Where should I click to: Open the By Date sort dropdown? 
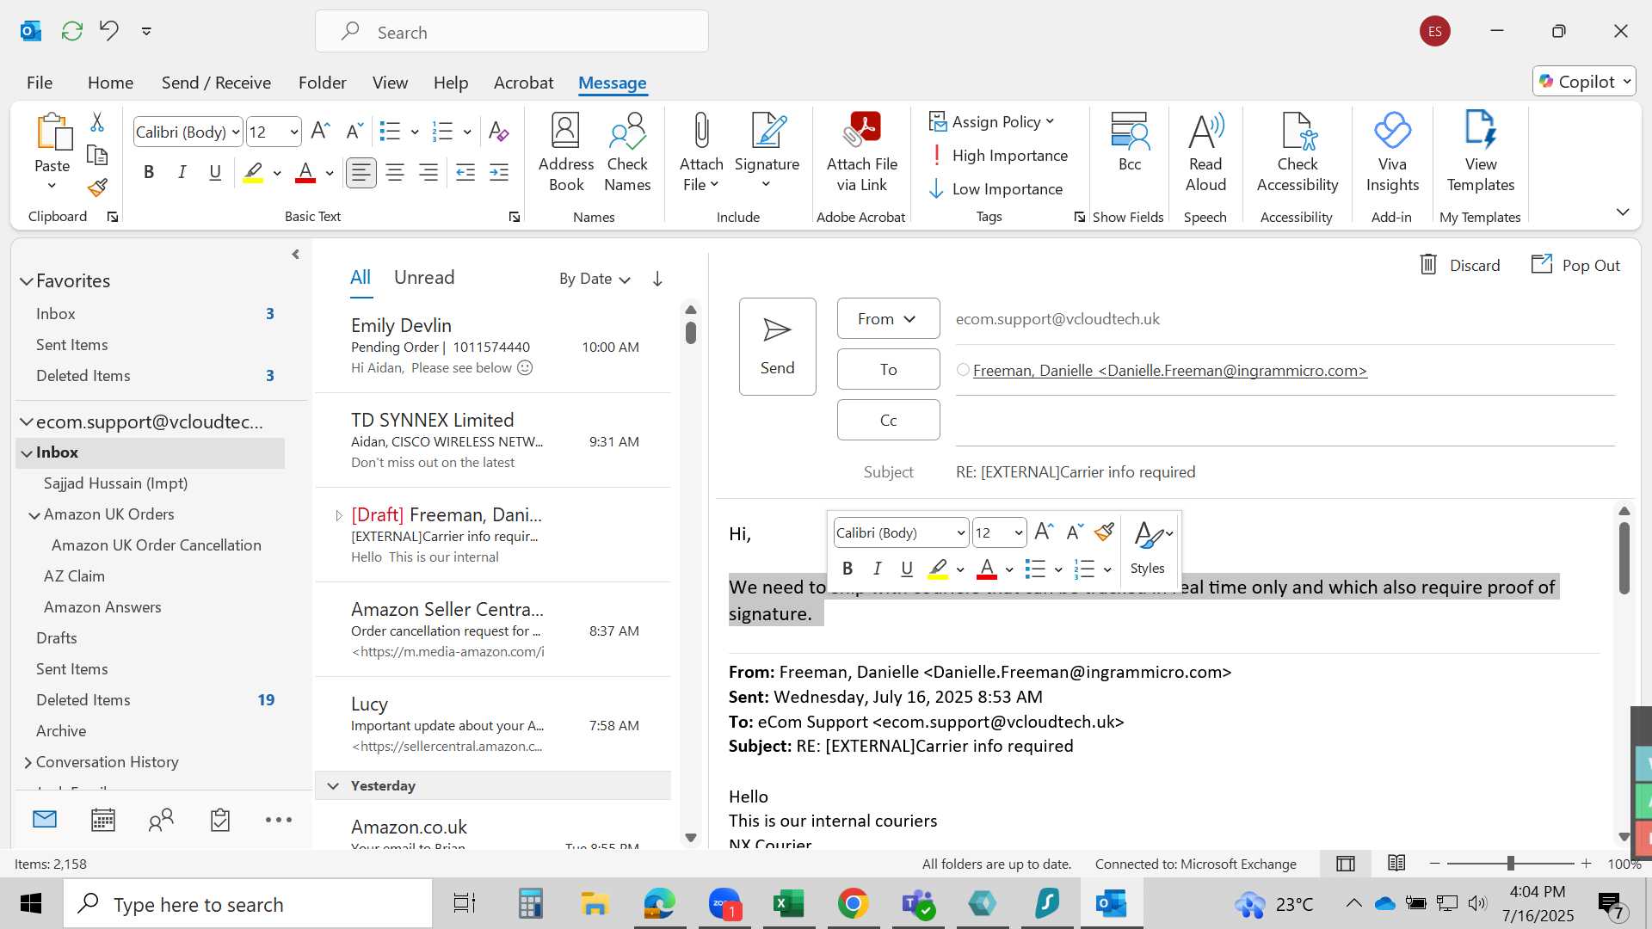pos(595,279)
